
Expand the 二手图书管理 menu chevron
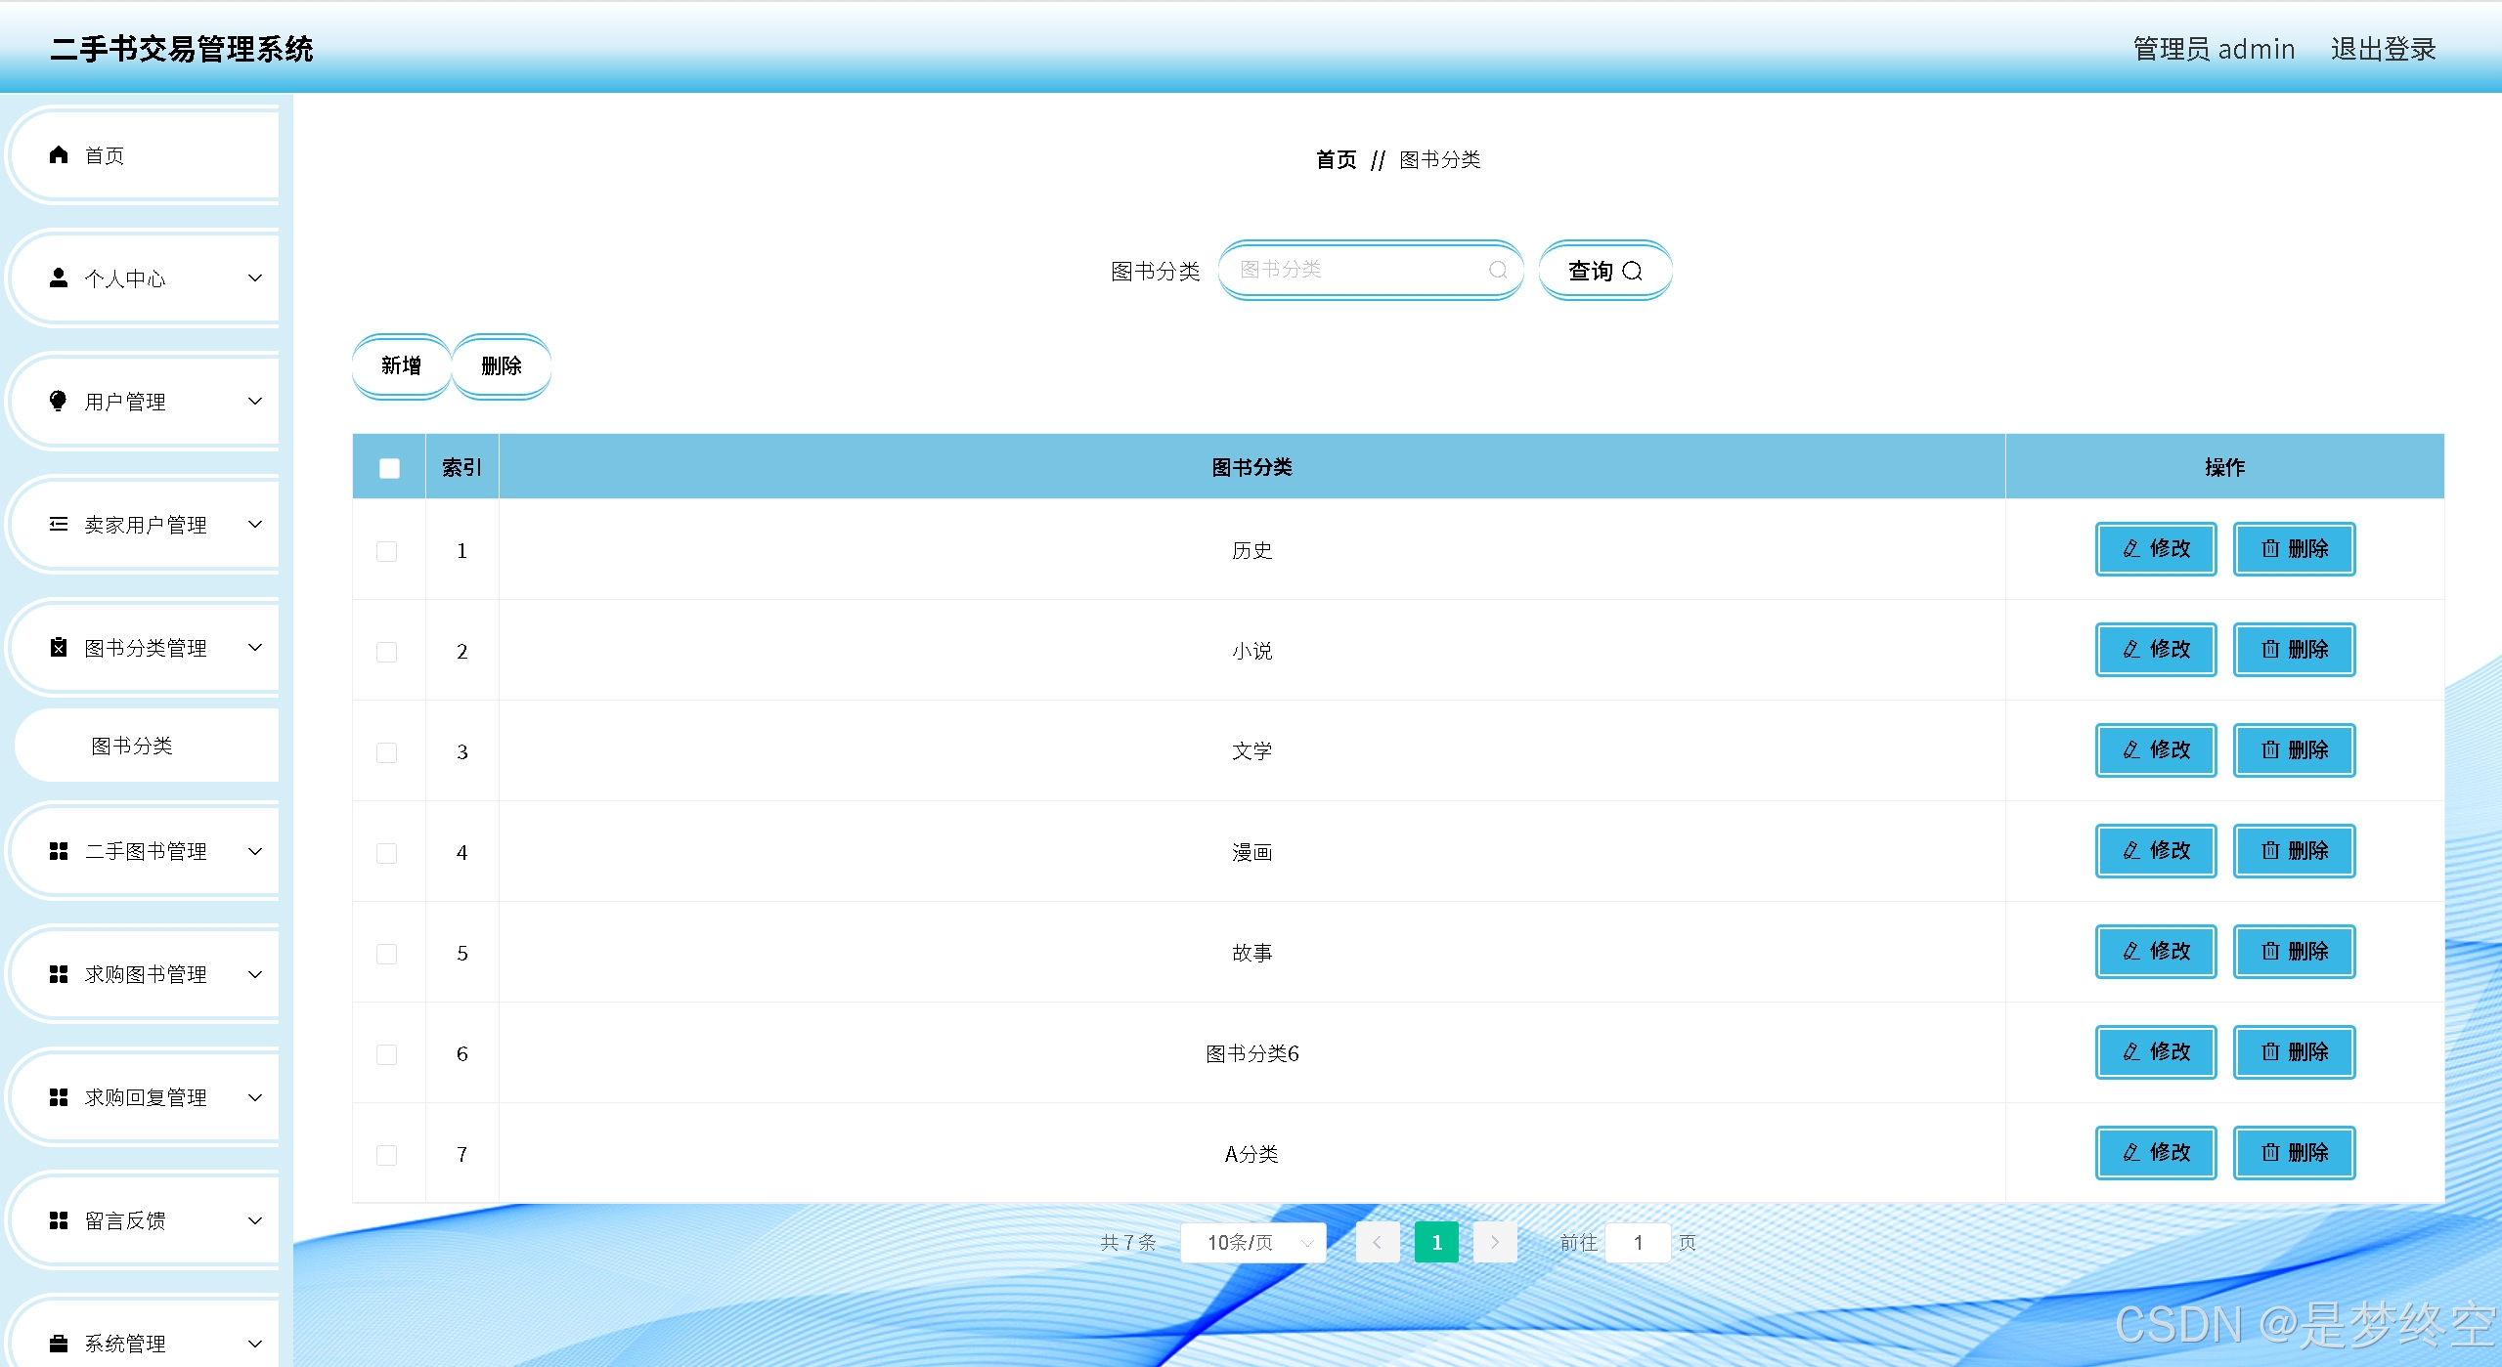255,852
